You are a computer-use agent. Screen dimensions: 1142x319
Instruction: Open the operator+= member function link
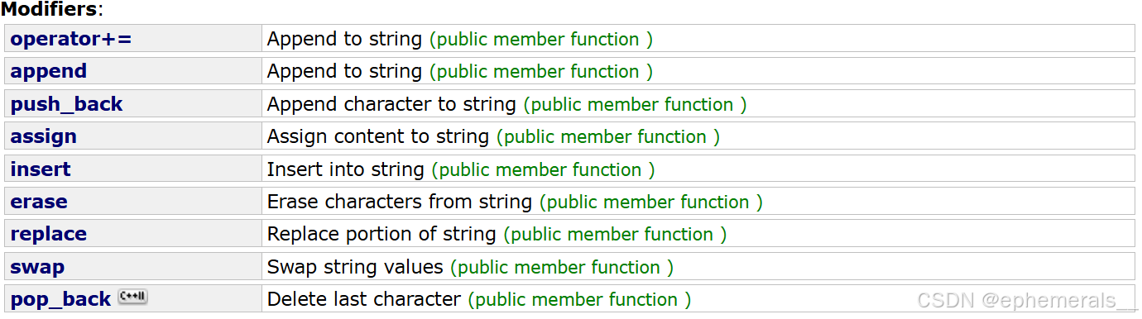[x=71, y=39]
